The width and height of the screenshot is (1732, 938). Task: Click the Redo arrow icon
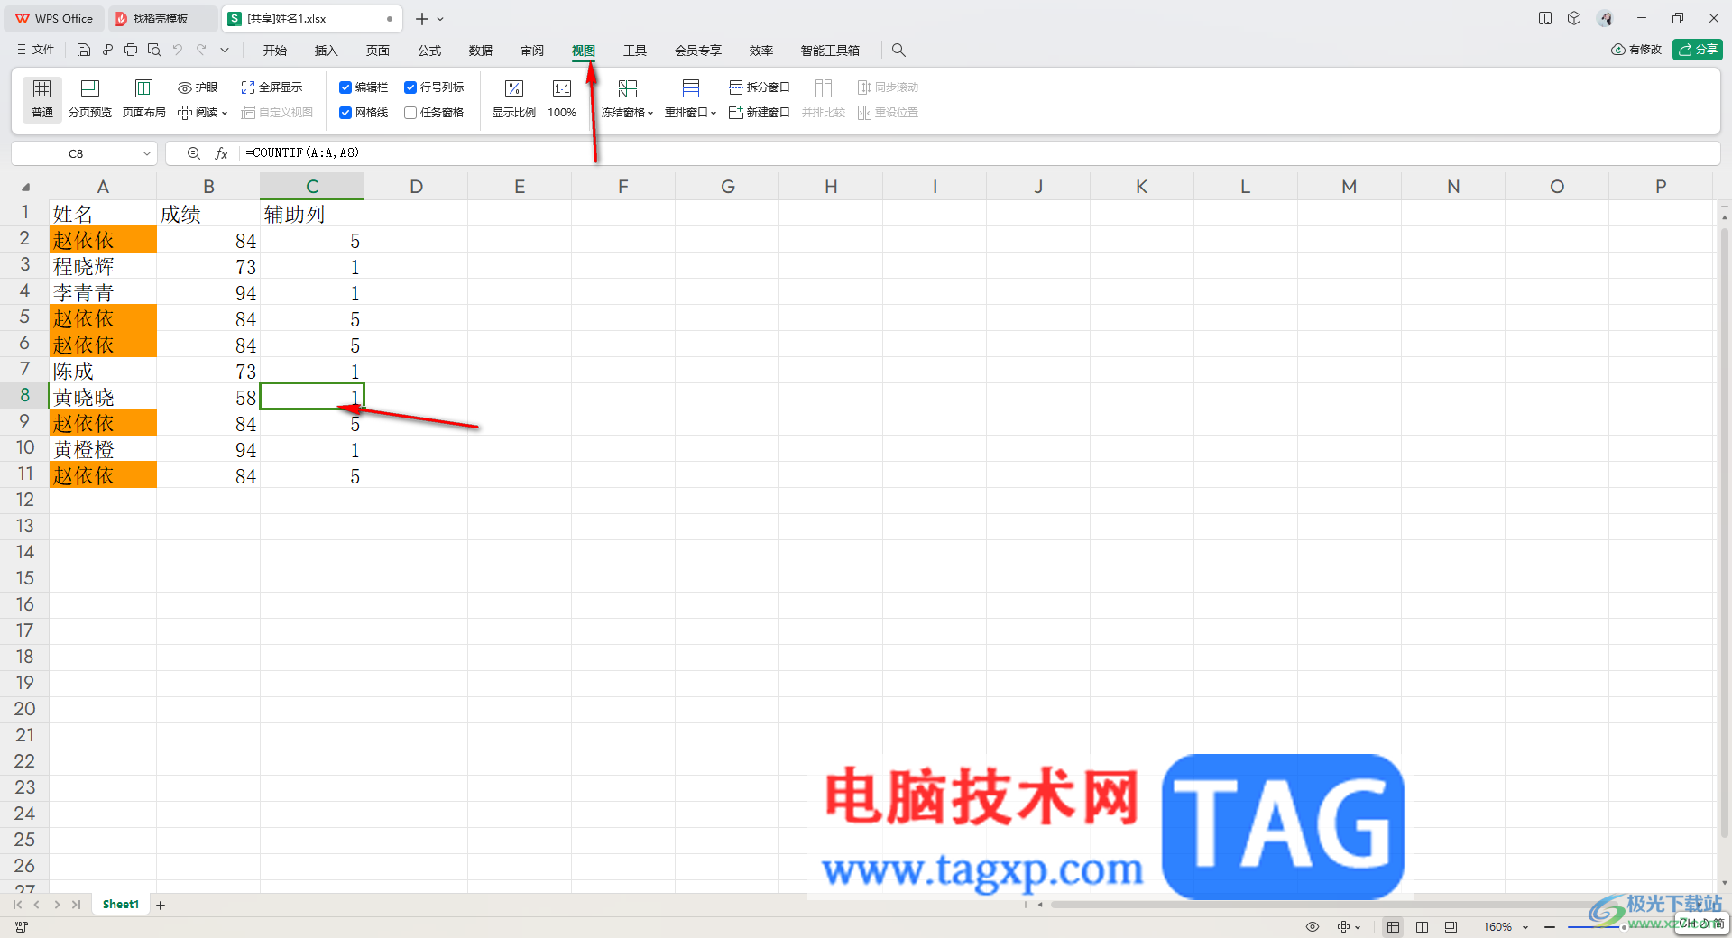click(201, 51)
